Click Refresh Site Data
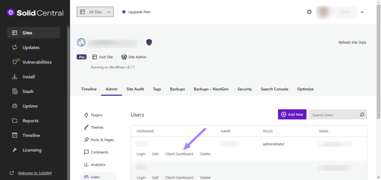 (x=352, y=42)
